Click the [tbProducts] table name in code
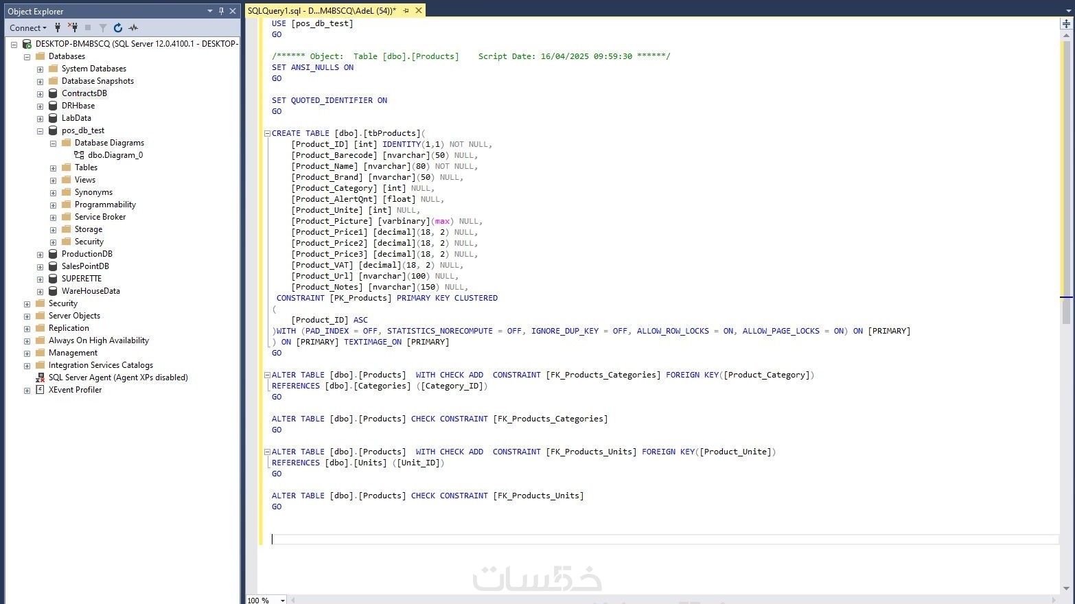Image resolution: width=1075 pixels, height=604 pixels. [392, 133]
